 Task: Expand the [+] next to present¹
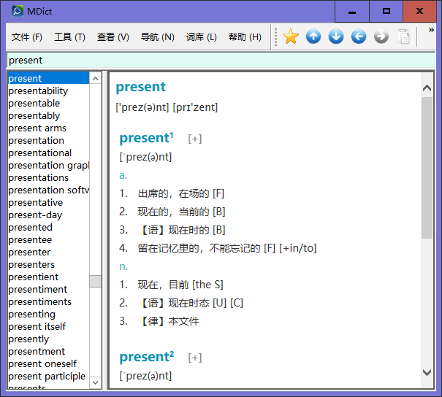pyautogui.click(x=195, y=139)
